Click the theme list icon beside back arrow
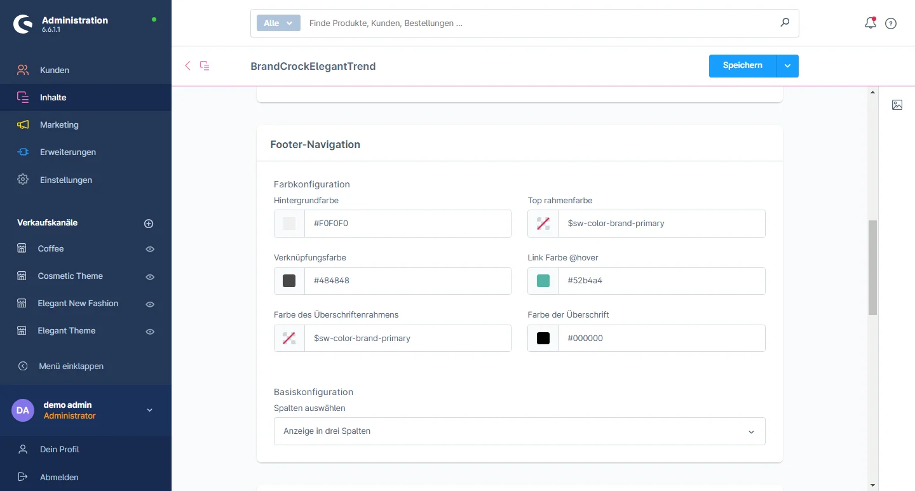915x491 pixels. pyautogui.click(x=205, y=65)
